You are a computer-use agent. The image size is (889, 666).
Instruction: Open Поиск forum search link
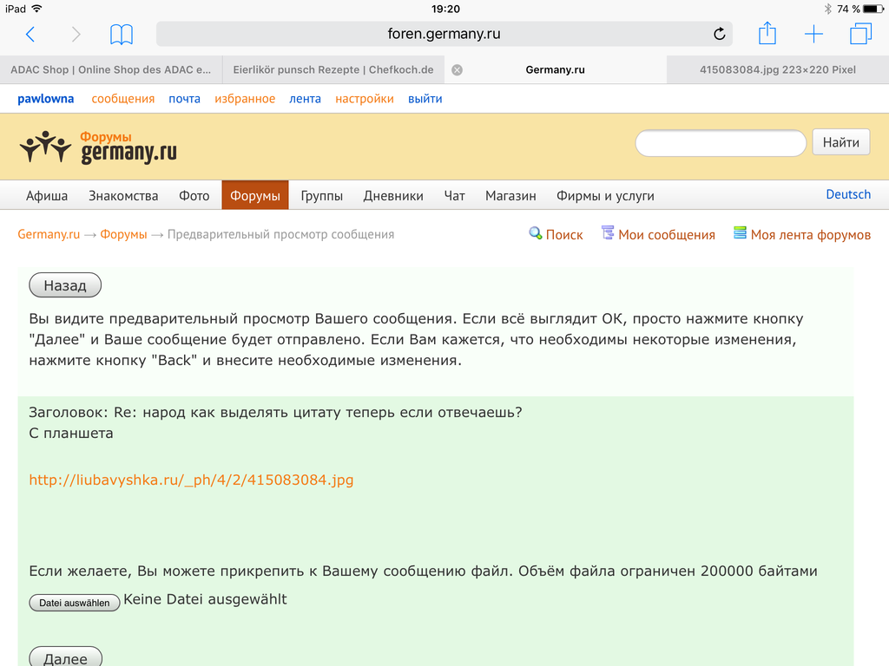pos(556,234)
